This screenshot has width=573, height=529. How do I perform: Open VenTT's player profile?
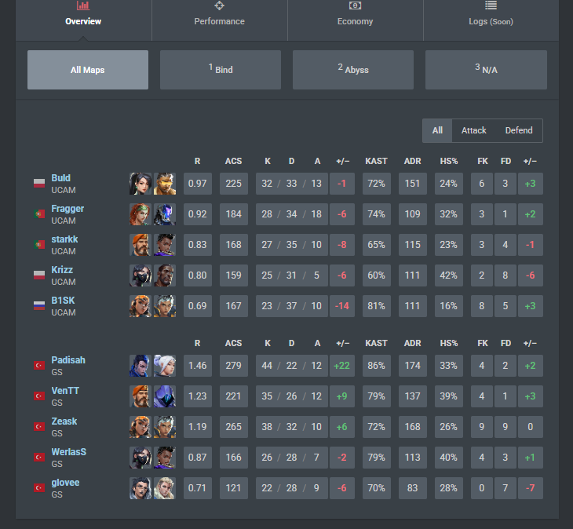click(65, 391)
